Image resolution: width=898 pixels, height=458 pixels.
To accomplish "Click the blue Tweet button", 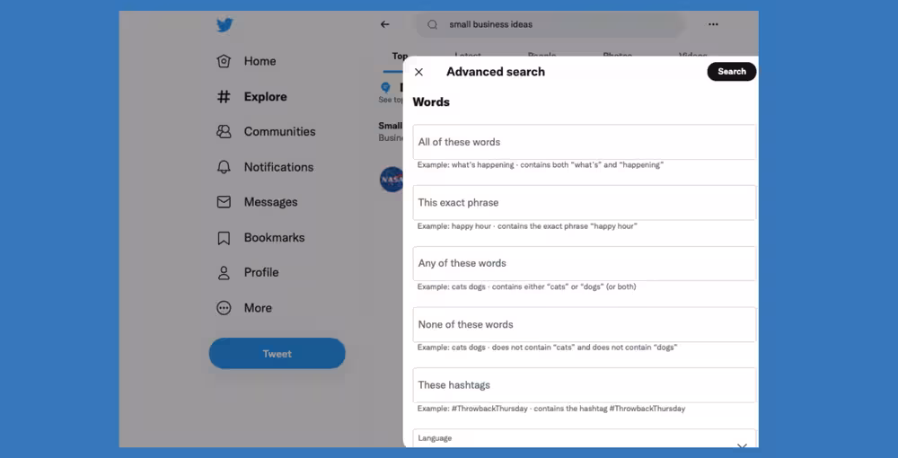I will pyautogui.click(x=277, y=354).
